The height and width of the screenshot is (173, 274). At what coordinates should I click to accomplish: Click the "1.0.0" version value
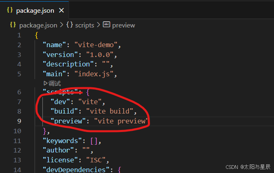[x=100, y=55]
